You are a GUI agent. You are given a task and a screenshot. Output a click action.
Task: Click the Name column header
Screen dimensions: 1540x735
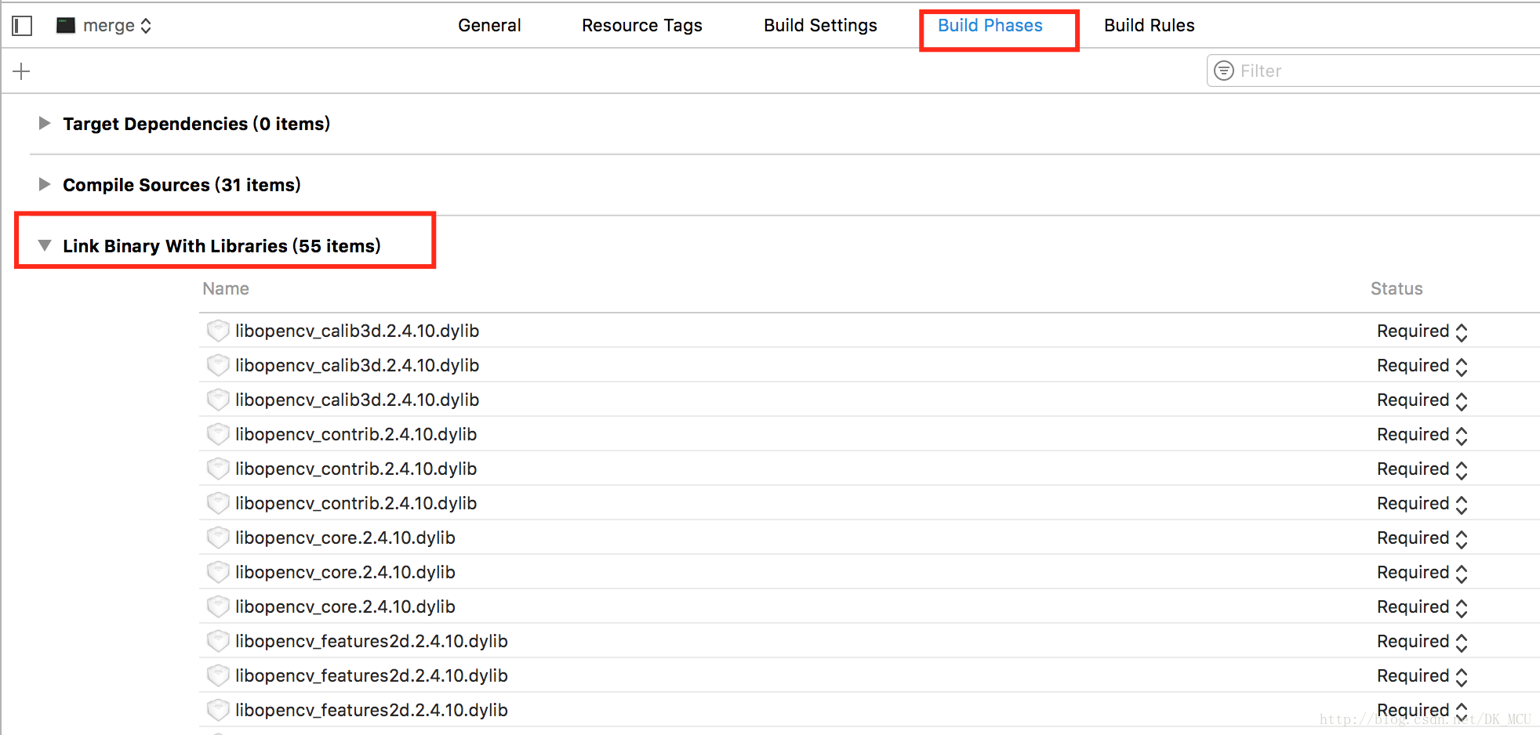pyautogui.click(x=226, y=288)
